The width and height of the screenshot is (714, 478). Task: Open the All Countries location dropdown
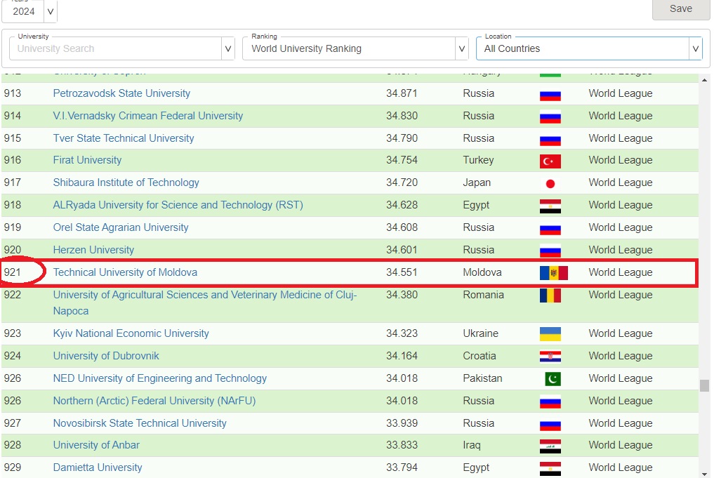[695, 48]
